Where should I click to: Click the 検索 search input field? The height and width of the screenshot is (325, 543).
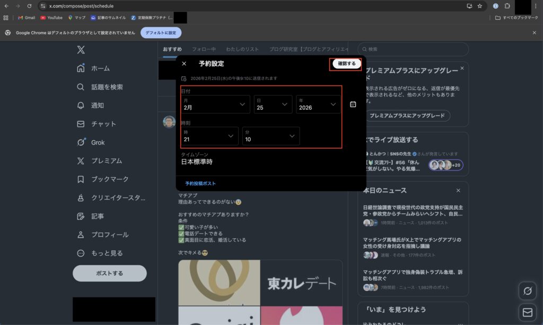[414, 49]
